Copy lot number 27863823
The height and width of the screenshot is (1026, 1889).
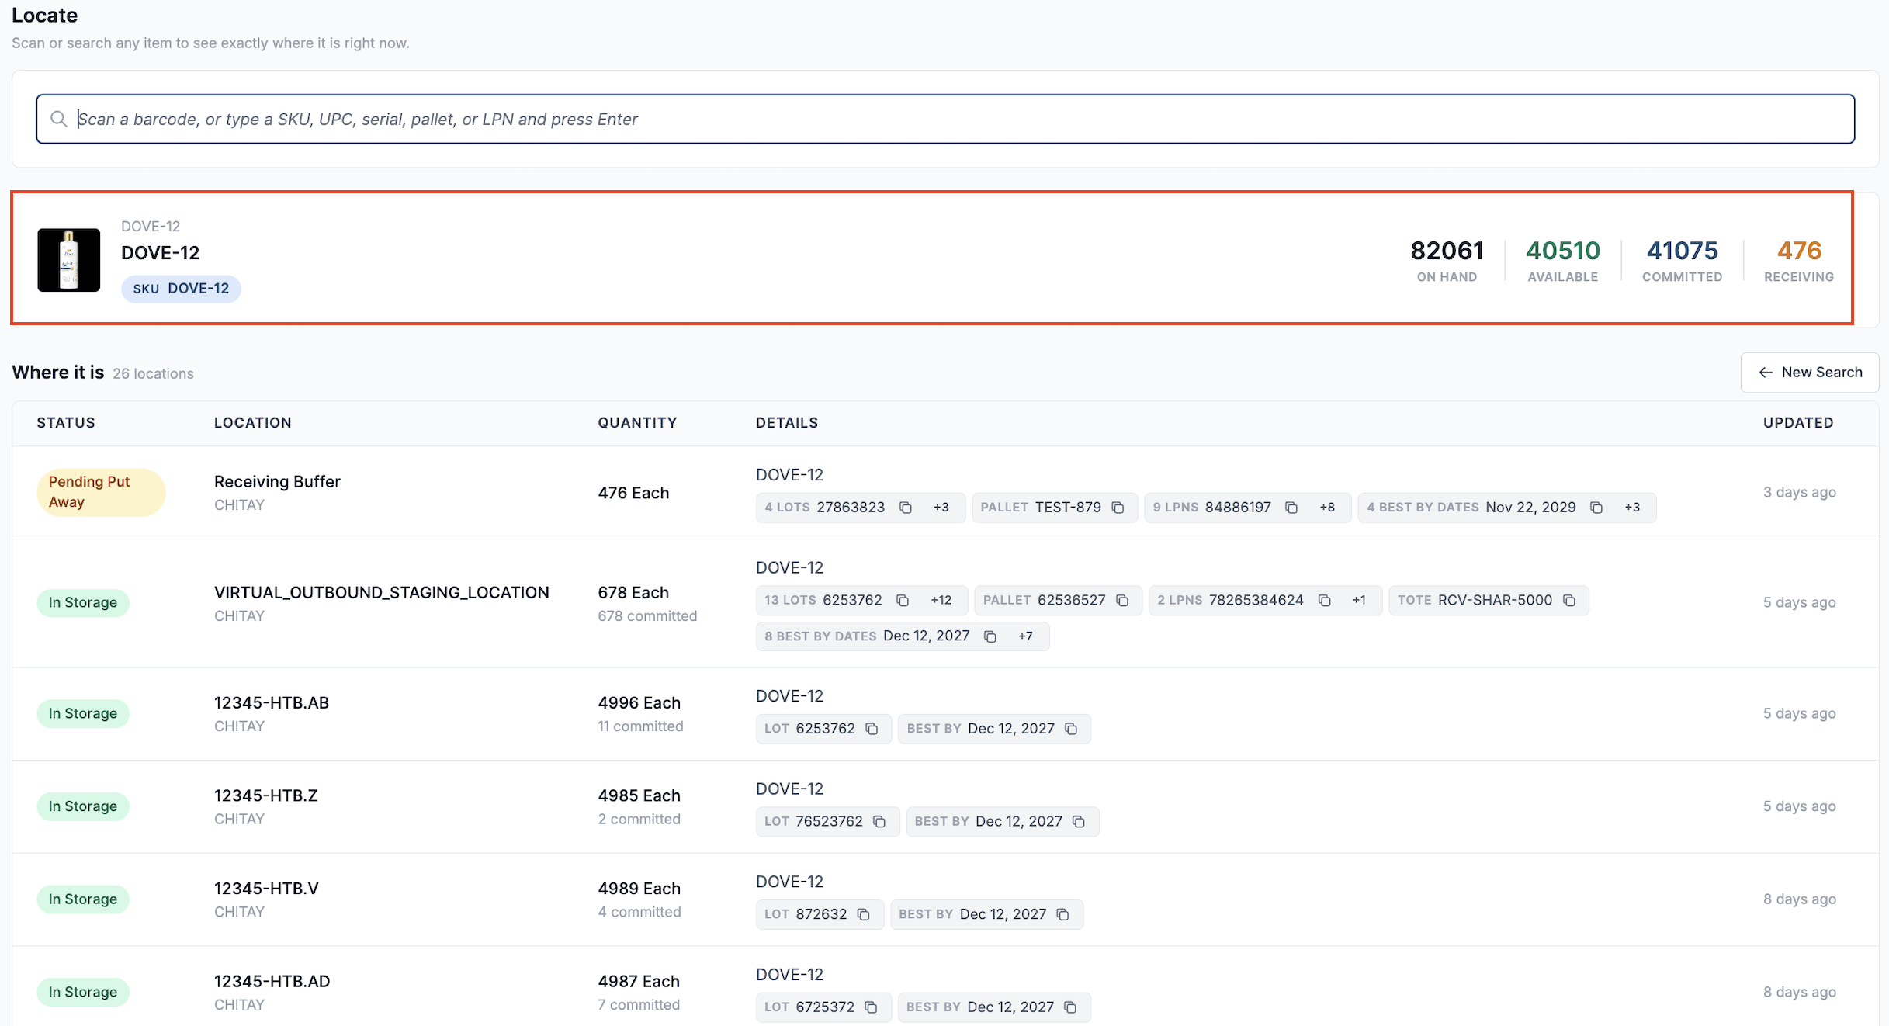pyautogui.click(x=905, y=508)
